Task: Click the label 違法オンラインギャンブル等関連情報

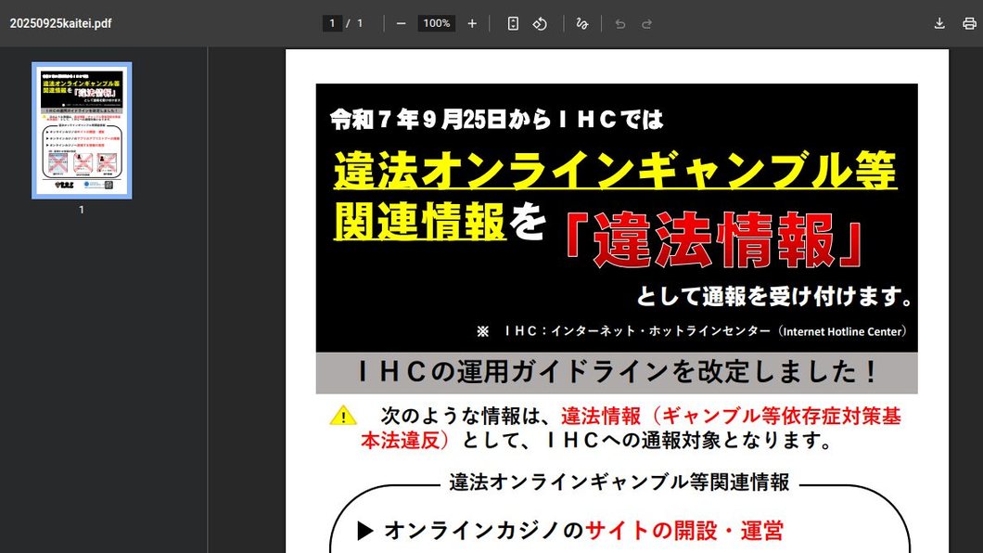Action: pos(619,482)
